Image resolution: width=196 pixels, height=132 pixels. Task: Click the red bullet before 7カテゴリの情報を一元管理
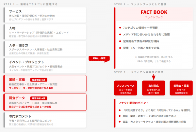[x=120, y=28]
